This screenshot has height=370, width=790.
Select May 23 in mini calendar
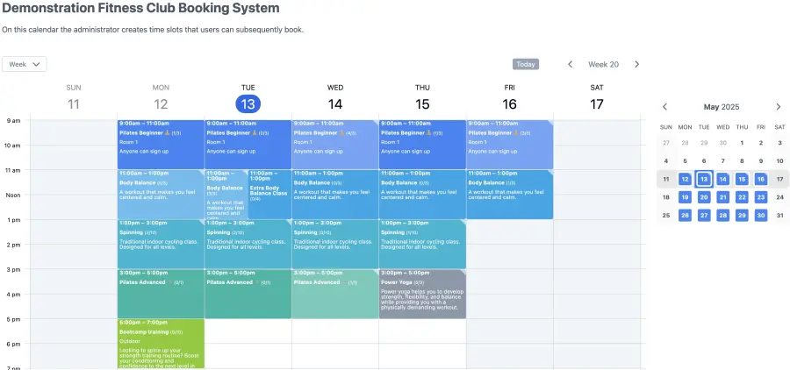coord(761,197)
